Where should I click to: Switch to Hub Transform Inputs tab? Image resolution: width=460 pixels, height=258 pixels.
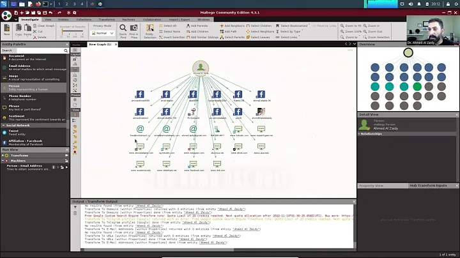pos(428,186)
